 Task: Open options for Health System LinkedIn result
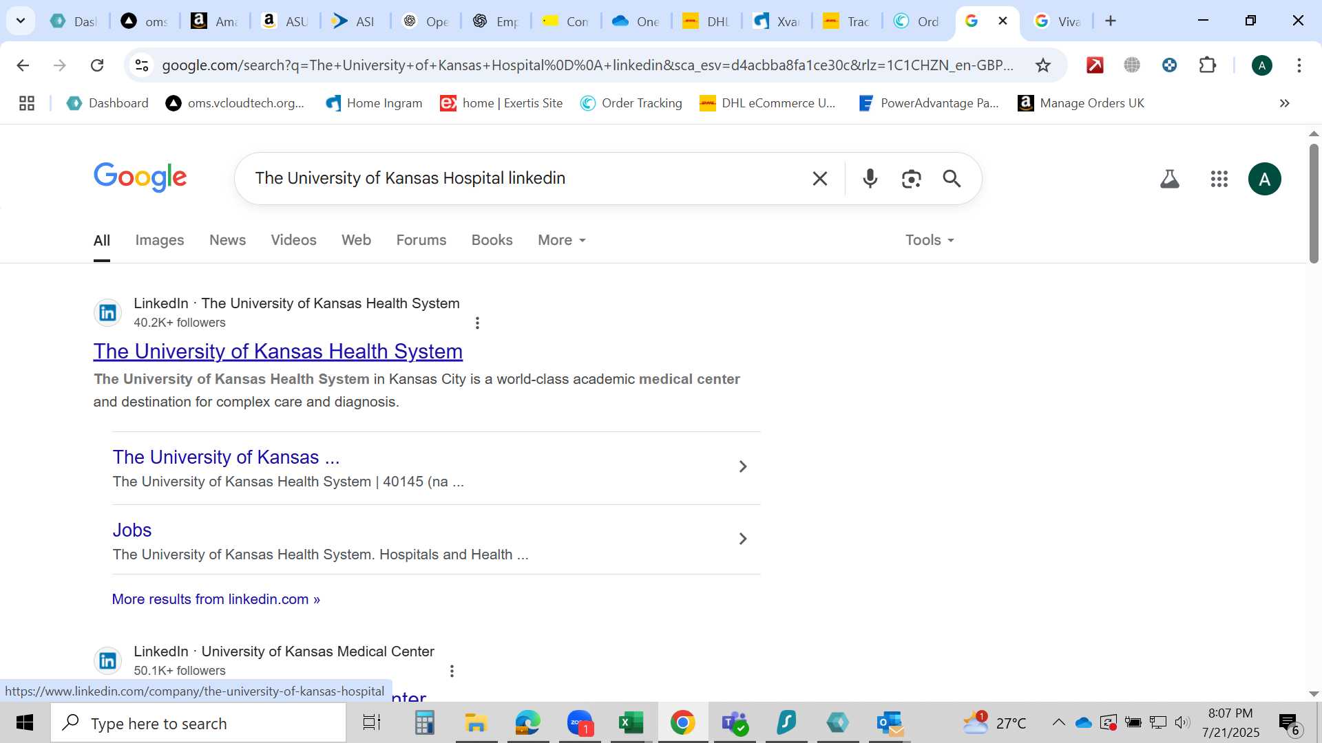pos(477,323)
